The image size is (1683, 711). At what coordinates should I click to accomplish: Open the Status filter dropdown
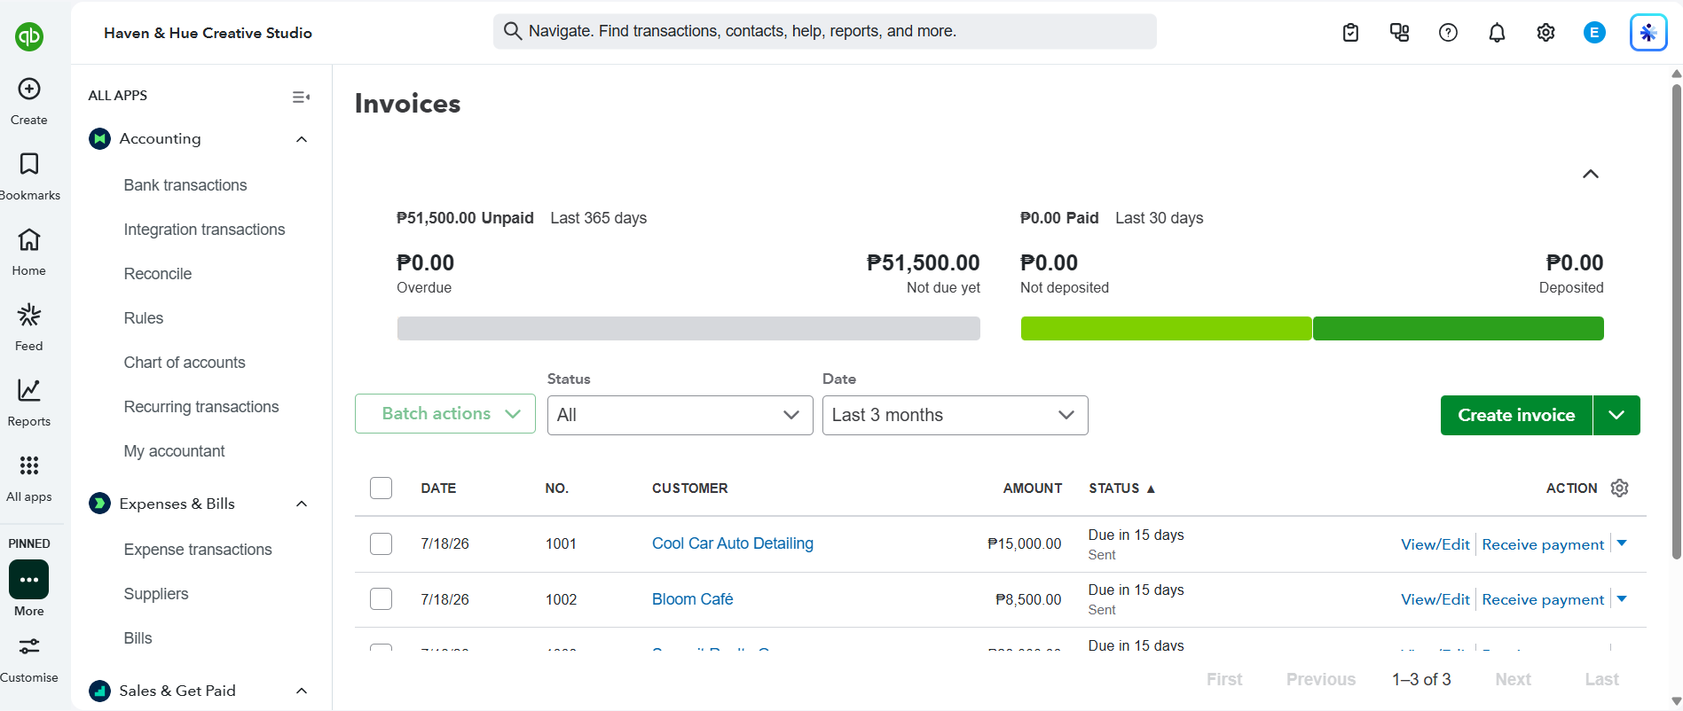680,415
